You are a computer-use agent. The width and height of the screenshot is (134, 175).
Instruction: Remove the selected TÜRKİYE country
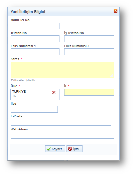tap(54, 93)
